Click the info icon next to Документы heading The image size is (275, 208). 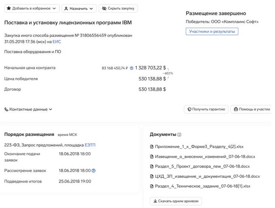[180, 135]
